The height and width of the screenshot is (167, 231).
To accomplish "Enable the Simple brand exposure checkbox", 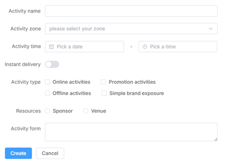I will (x=104, y=93).
